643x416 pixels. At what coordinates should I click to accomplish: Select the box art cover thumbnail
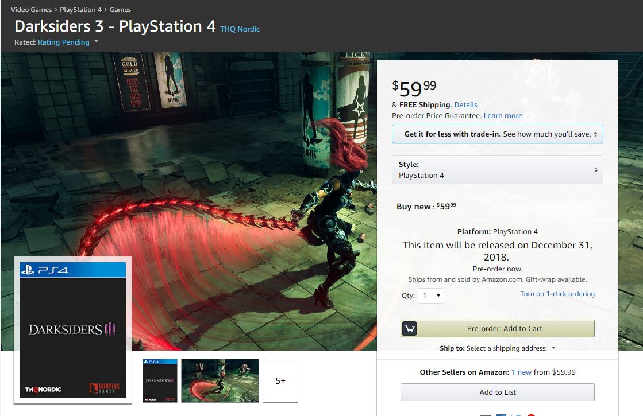point(160,380)
